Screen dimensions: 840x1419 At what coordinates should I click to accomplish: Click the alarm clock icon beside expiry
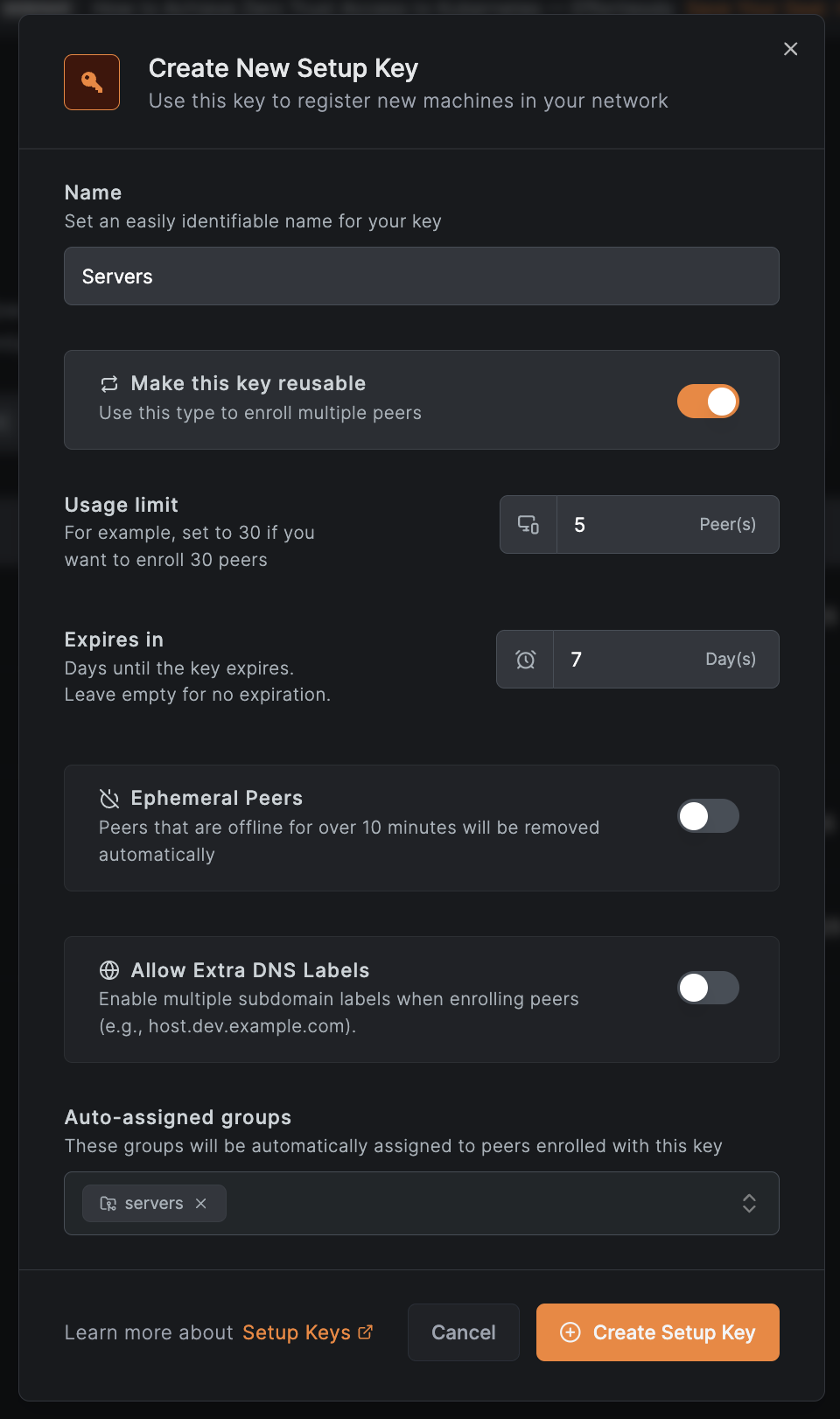[526, 660]
